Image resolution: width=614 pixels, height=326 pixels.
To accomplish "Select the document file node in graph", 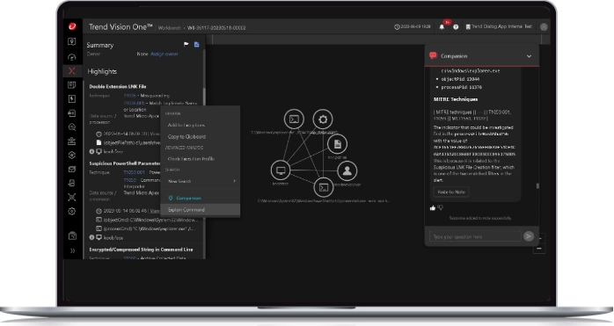I will [337, 144].
